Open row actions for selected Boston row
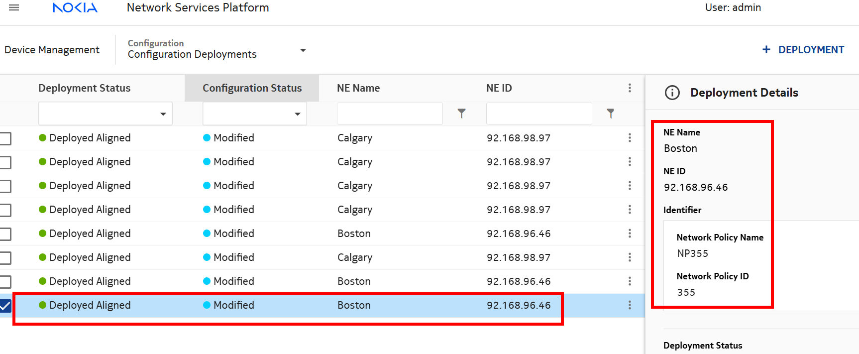This screenshot has height=354, width=859. point(630,305)
